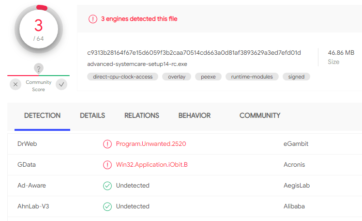The height and width of the screenshot is (221, 362).
Task: Click the question mark community score icon
Action: point(39,68)
